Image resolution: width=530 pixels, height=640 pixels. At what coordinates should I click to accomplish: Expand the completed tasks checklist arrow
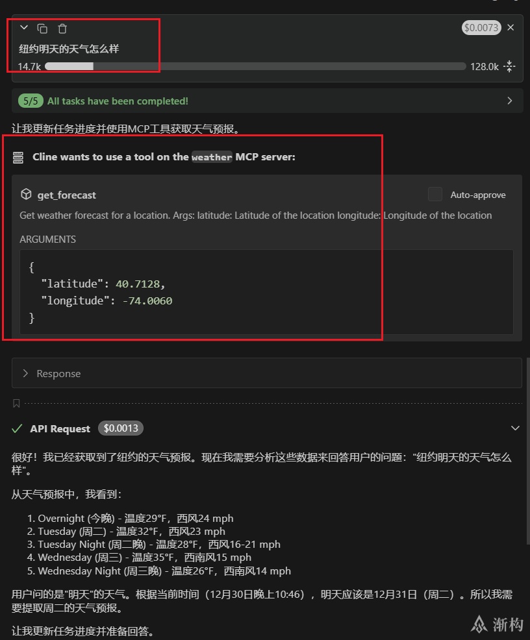(510, 101)
